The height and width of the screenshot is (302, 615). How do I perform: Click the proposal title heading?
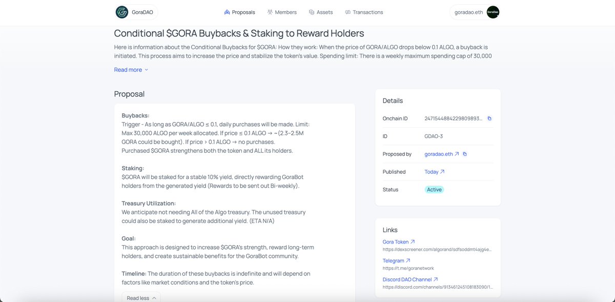tap(239, 33)
